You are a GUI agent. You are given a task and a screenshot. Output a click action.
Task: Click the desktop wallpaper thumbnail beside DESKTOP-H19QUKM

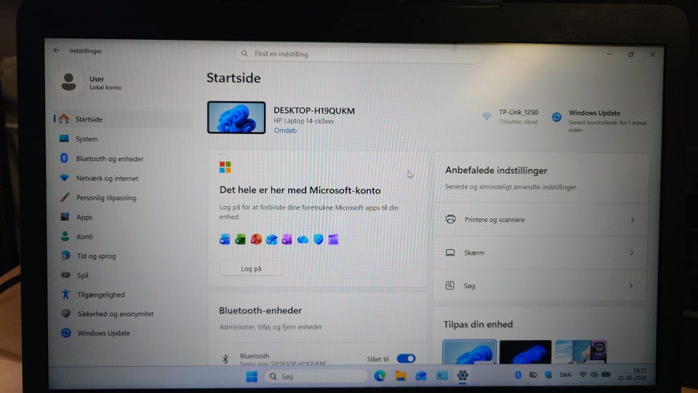click(236, 118)
